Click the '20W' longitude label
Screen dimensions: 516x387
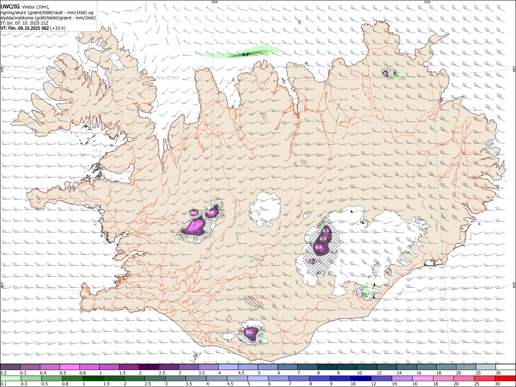[x=214, y=2]
